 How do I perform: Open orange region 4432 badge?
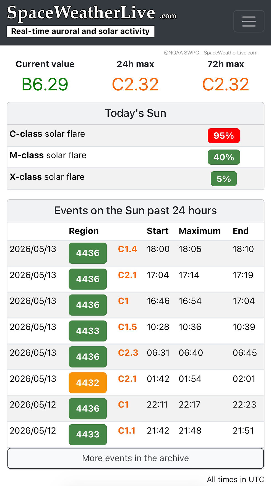[88, 383]
